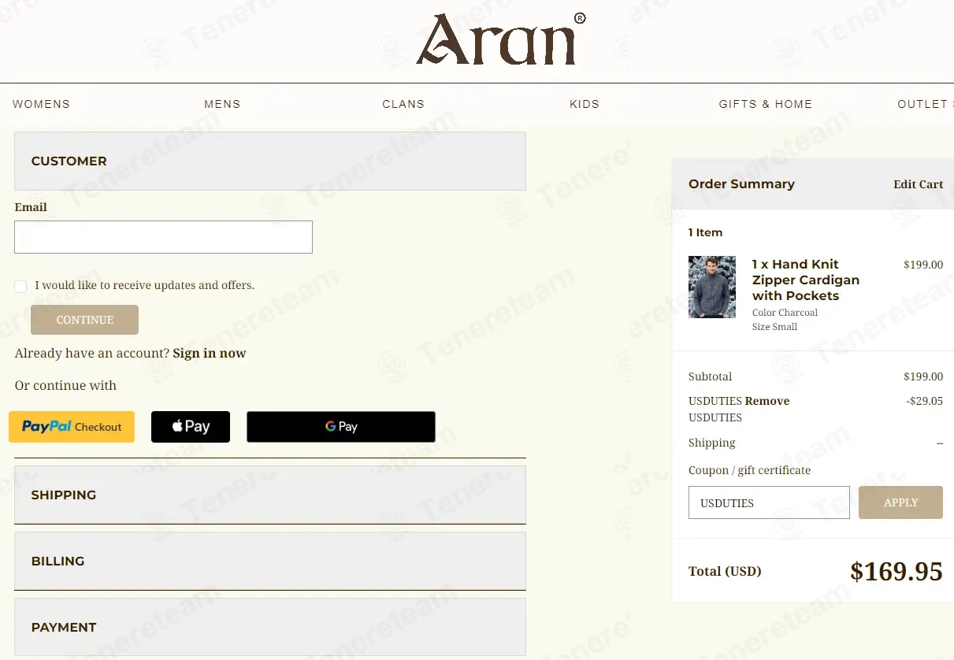This screenshot has height=660, width=954.
Task: Open the KIDS menu
Action: pyautogui.click(x=585, y=104)
